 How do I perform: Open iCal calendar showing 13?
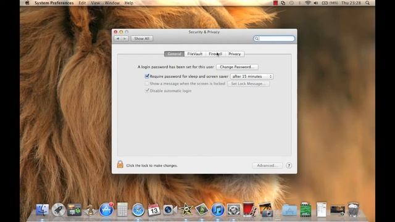tap(154, 210)
